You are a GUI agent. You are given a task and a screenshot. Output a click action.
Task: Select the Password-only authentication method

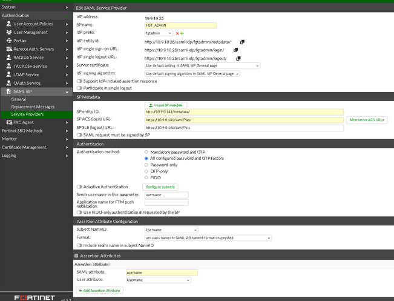pos(146,164)
